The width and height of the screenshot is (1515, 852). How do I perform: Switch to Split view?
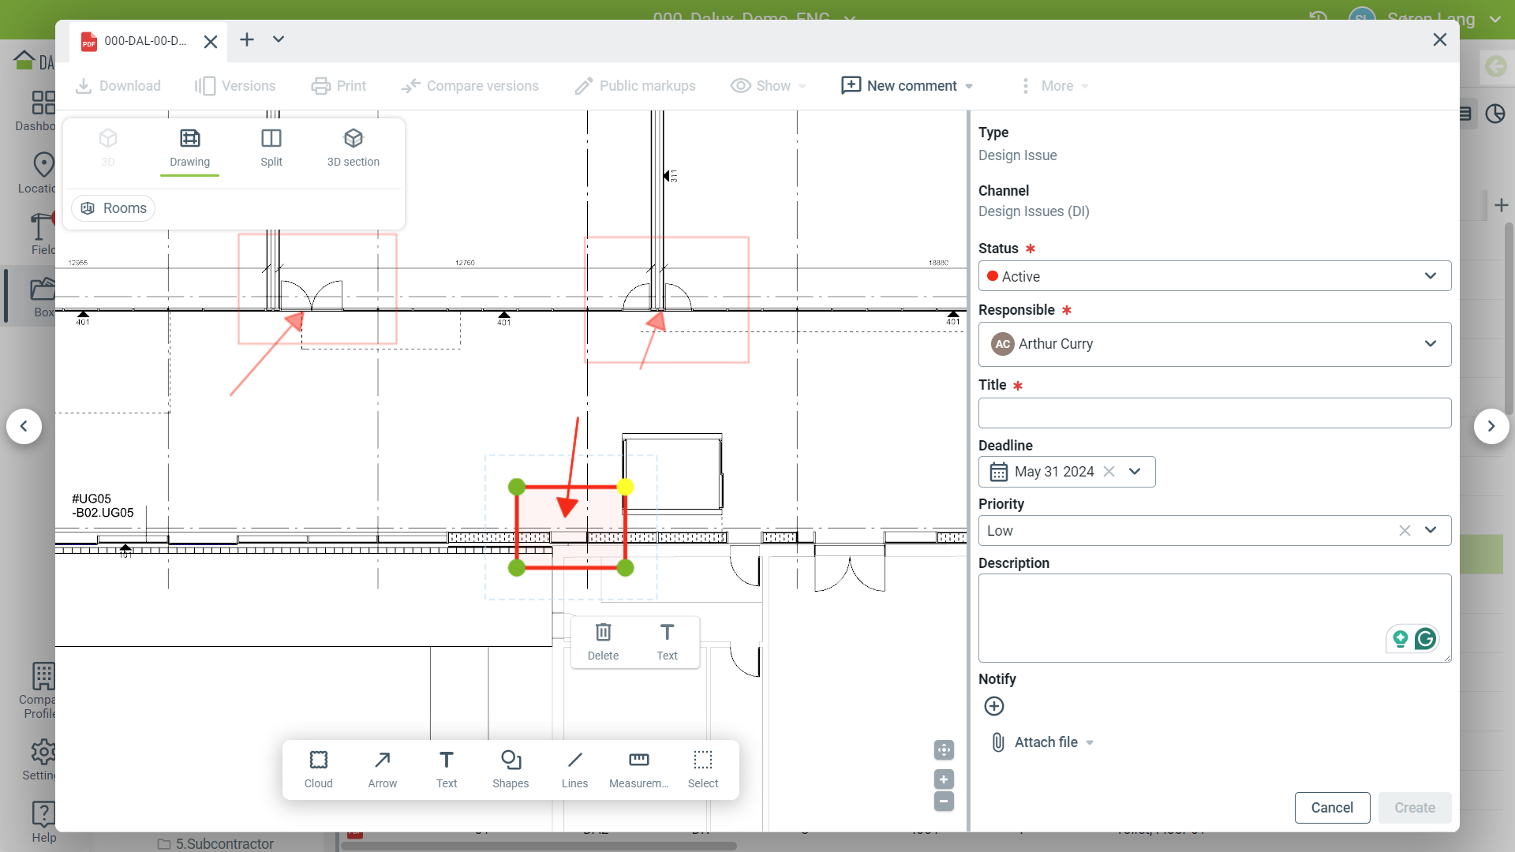(x=271, y=148)
